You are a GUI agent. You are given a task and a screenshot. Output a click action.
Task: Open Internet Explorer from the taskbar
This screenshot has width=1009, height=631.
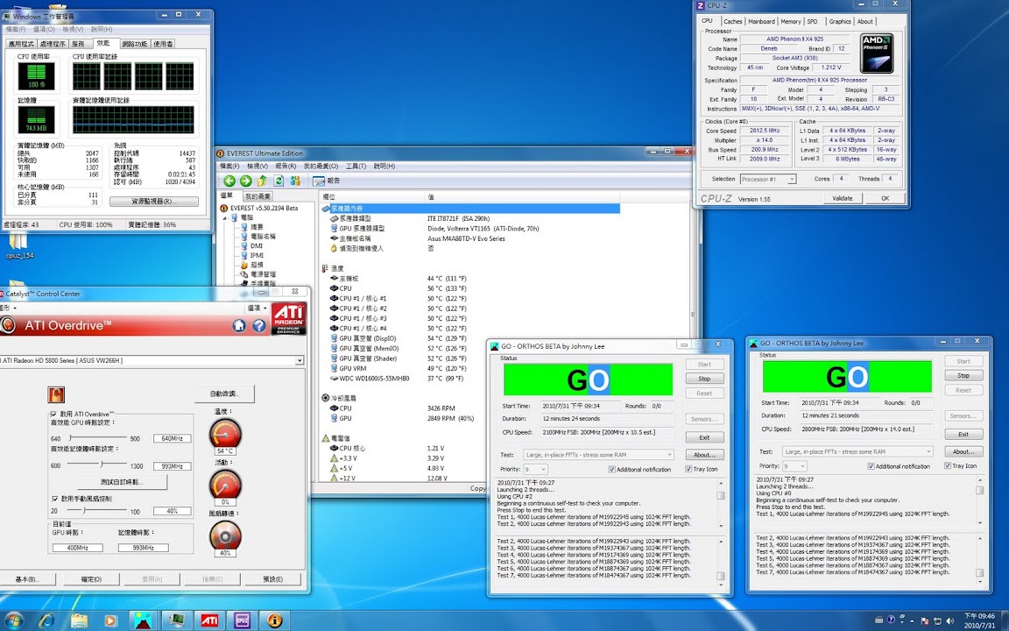tap(46, 620)
